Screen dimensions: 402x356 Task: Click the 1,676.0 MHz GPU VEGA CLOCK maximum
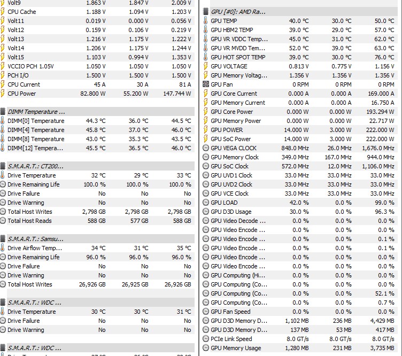point(378,148)
